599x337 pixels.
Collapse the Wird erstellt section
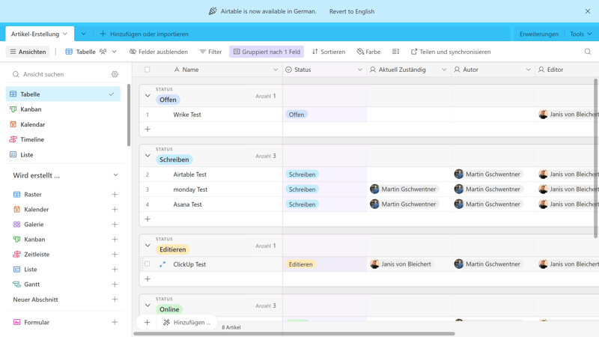(x=115, y=175)
